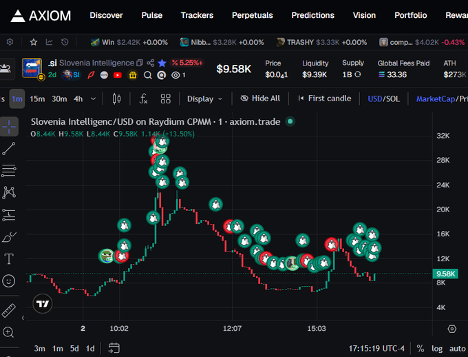
Task: Copy the Slovenia Intelligence token address
Action: click(x=140, y=63)
